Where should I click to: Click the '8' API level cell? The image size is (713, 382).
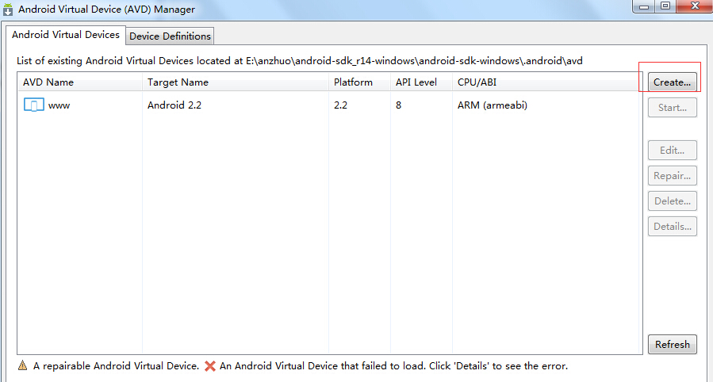coord(398,105)
